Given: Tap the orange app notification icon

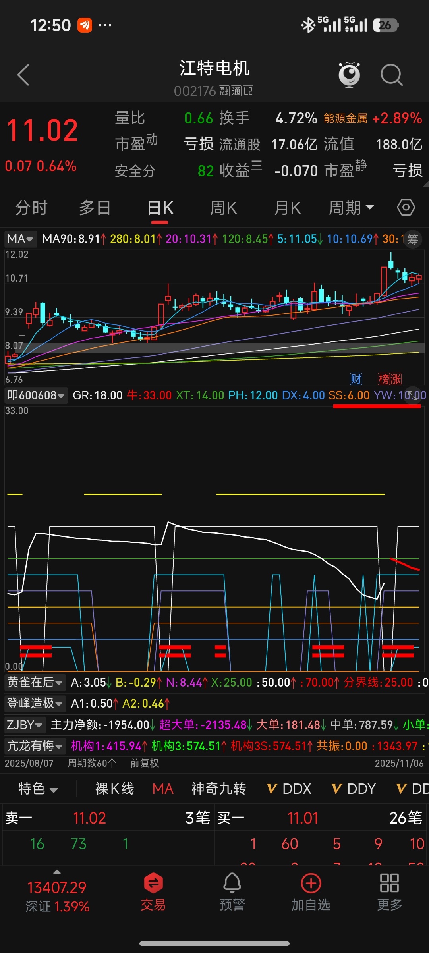Looking at the screenshot, I should (85, 25).
